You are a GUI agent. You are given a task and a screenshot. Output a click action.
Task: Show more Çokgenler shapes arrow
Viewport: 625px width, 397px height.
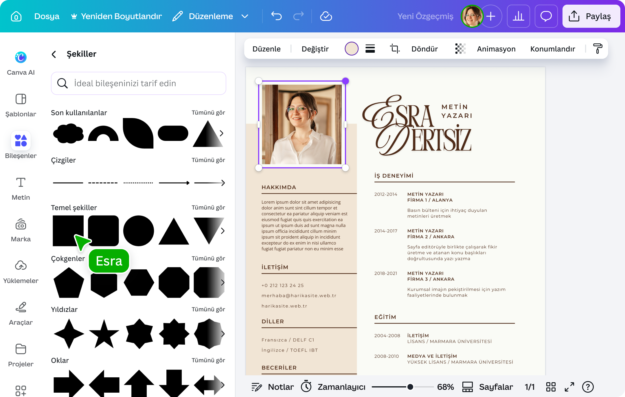223,282
